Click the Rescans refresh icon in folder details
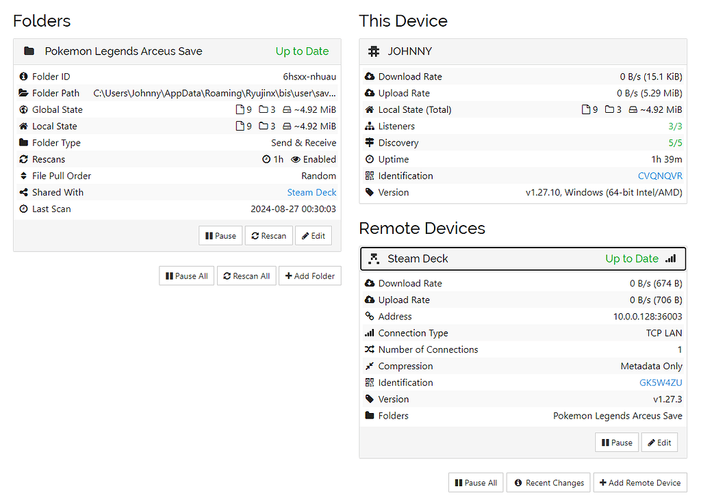The image size is (701, 504). pyautogui.click(x=24, y=159)
